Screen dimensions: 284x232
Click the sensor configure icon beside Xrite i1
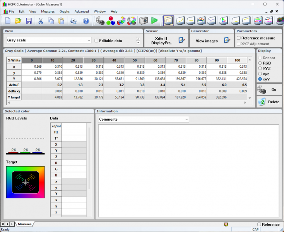point(181,40)
